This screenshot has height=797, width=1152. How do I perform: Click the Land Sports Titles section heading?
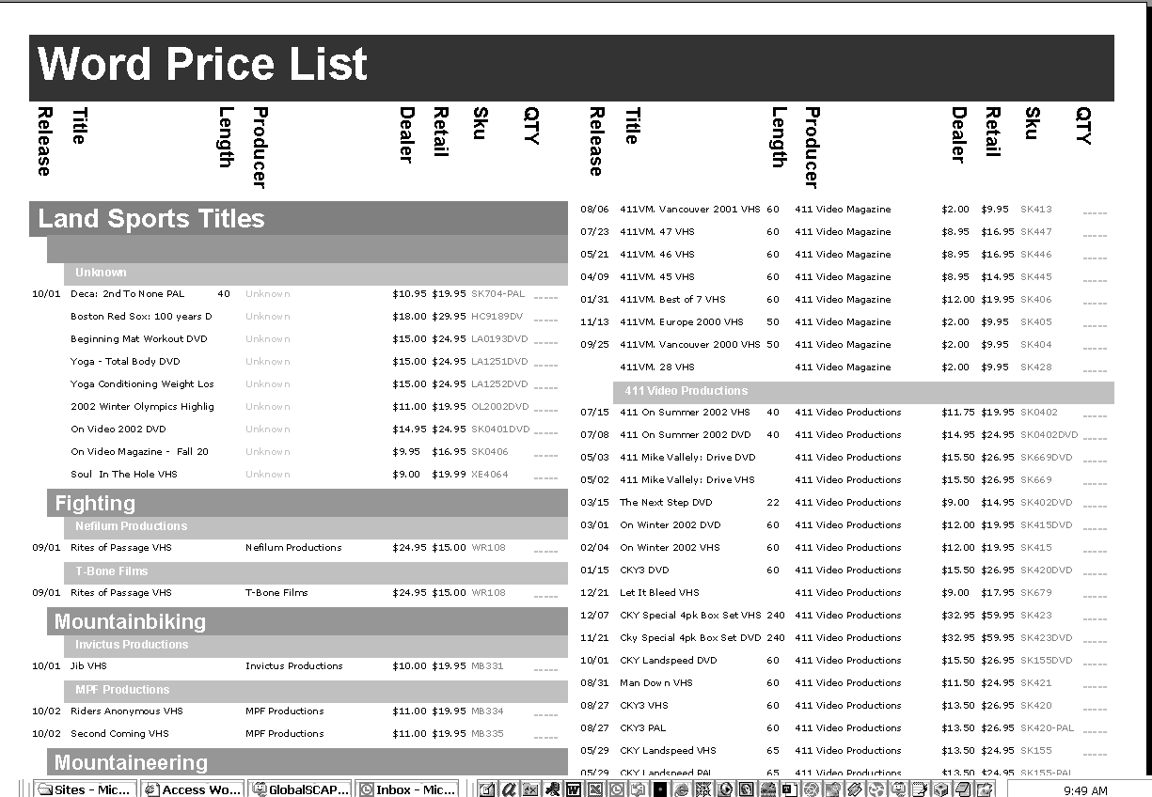(151, 219)
